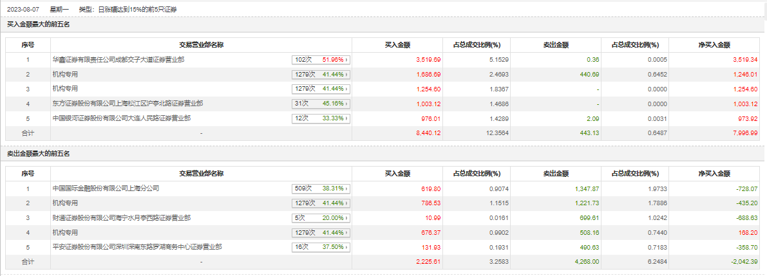The width and height of the screenshot is (767, 276).
Task: Expand the 31次 45.16% stats badge
Action: tap(320, 104)
